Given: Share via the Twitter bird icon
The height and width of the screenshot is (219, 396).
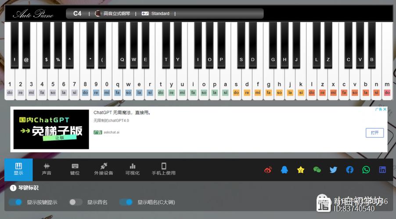Looking at the screenshot, I should tap(333, 170).
